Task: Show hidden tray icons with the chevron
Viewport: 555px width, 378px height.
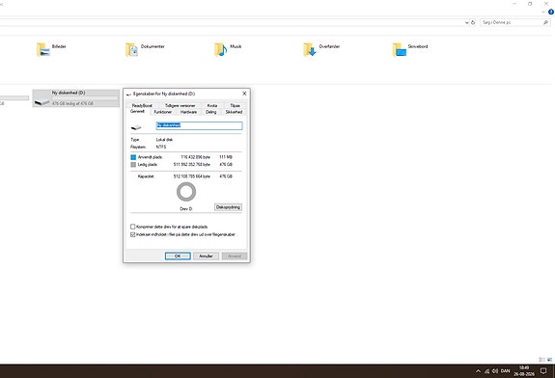Action: click(x=478, y=371)
